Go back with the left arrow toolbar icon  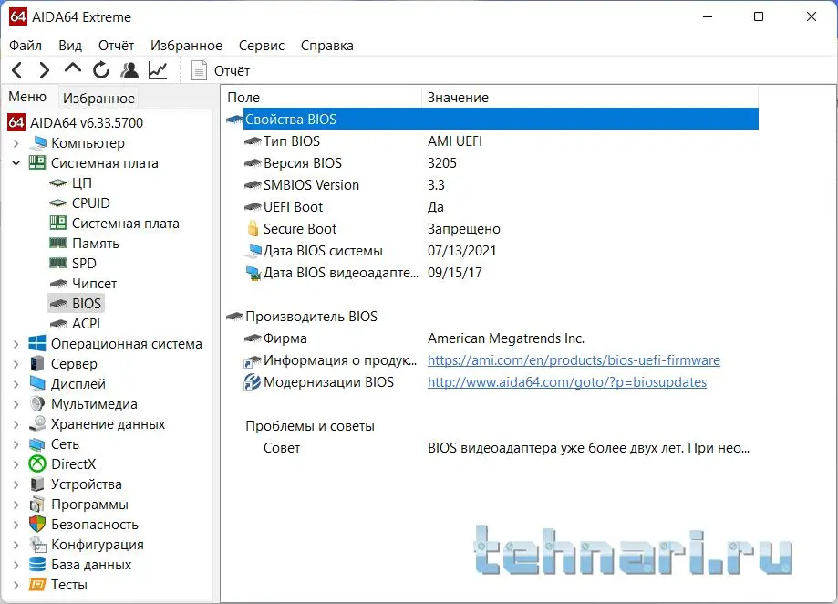click(17, 70)
